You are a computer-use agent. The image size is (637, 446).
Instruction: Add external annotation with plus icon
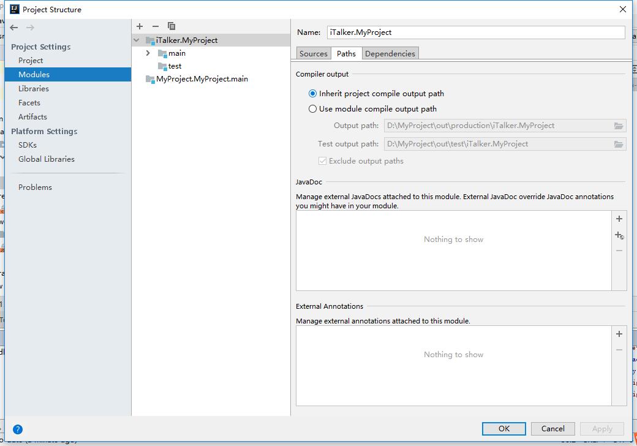619,334
